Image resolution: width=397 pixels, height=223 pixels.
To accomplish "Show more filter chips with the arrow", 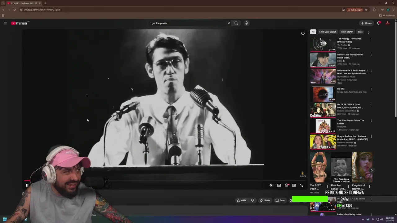I will pos(368,32).
